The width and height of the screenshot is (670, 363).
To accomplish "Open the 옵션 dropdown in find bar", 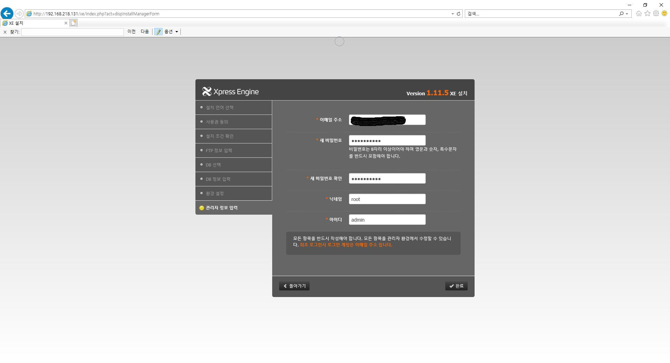I will coord(171,31).
